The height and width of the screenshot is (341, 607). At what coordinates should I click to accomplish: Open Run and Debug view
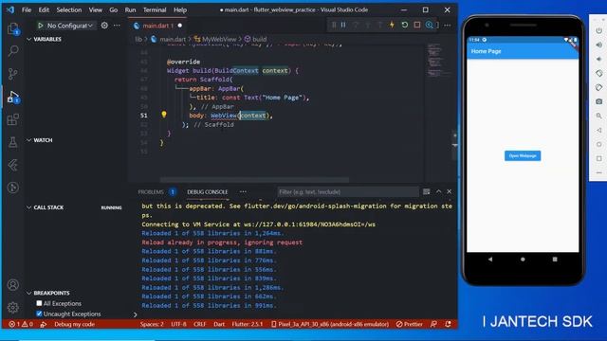coord(13,97)
